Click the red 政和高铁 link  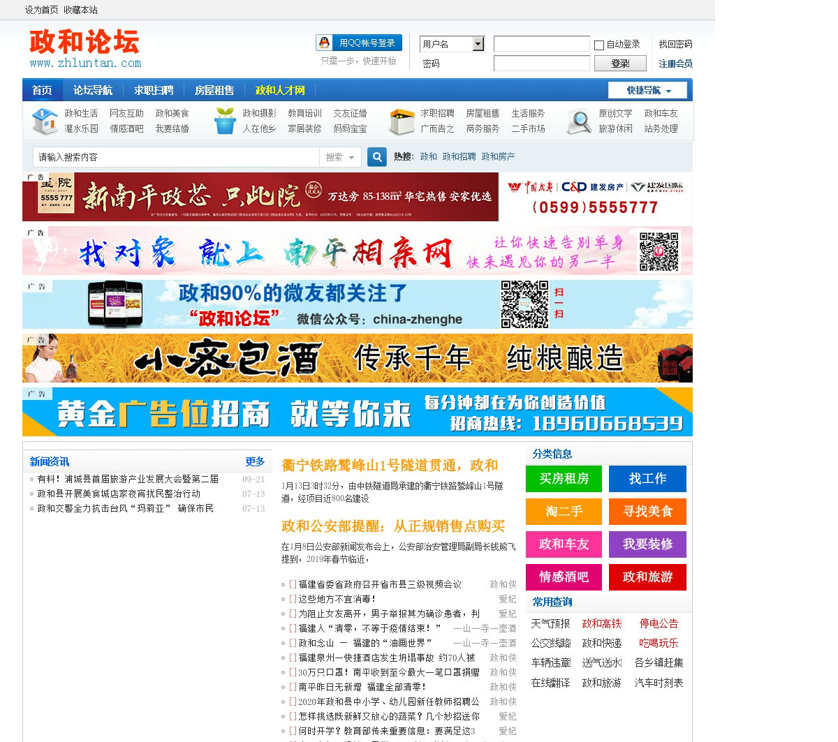click(x=602, y=623)
